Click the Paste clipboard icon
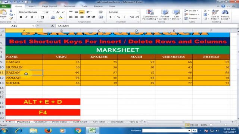The width and height of the screenshot is (239, 134). pos(3,12)
